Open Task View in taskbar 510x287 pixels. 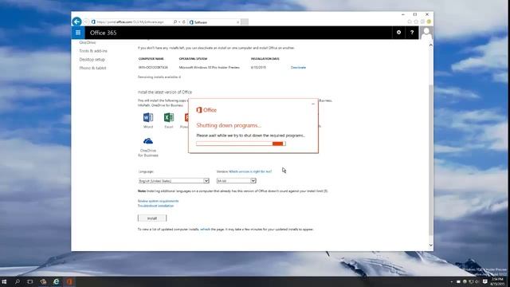pyautogui.click(x=30, y=281)
